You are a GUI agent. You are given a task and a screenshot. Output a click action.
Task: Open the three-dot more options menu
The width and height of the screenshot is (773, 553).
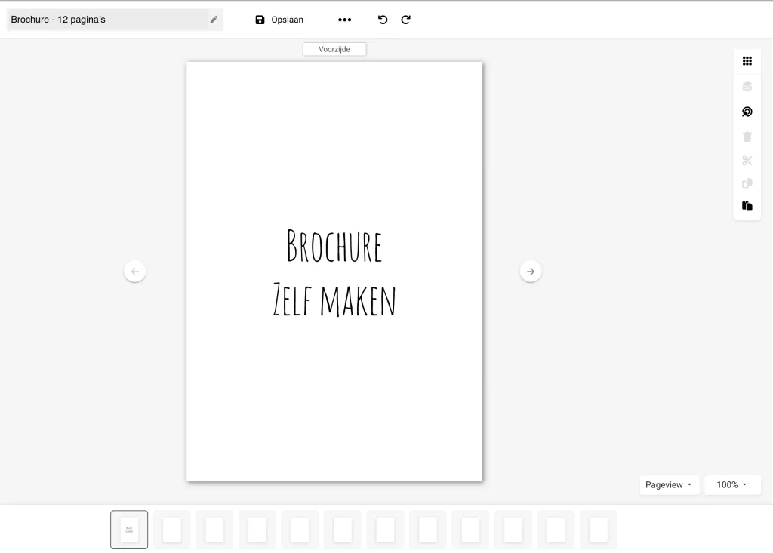(x=344, y=20)
